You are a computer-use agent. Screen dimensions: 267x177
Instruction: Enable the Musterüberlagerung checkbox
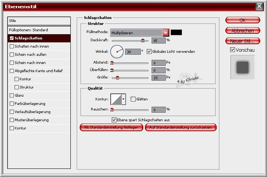tap(12, 120)
